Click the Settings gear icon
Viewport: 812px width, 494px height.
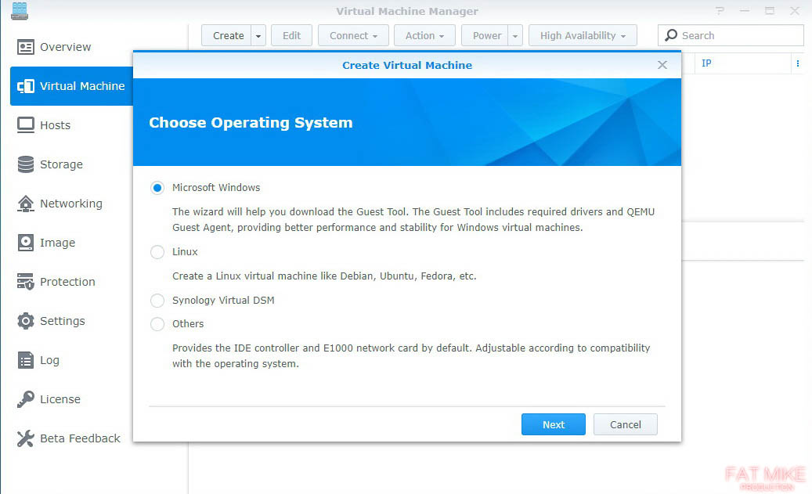(x=25, y=321)
